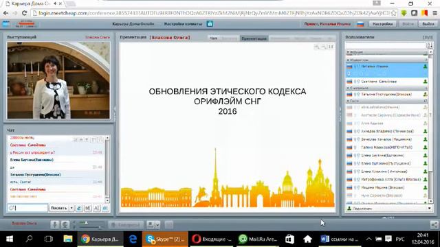This screenshot has height=247, width=440.
Task: Click the users list scroll-up dropdown arrow
Action: [431, 52]
